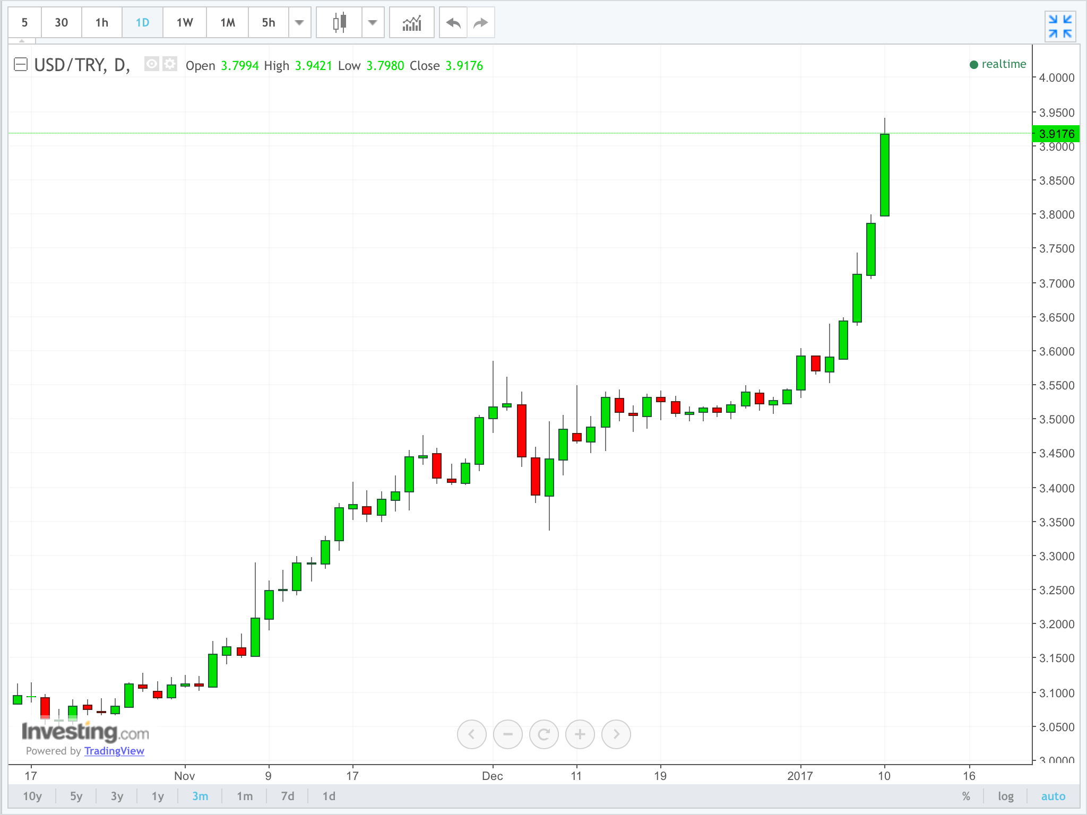This screenshot has width=1087, height=815.
Task: Click the Nov date axis label
Action: [x=185, y=776]
